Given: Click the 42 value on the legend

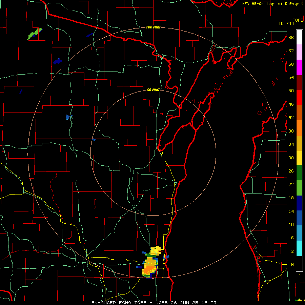Looking at the screenshot, I should [291, 118].
